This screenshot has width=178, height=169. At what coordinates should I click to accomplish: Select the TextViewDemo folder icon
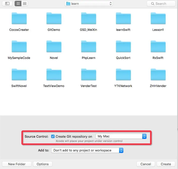click(54, 75)
